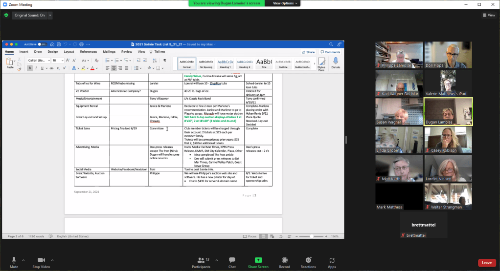Open the Apps icon in Zoom toolbar
The image size is (500, 271).
pos(332,260)
